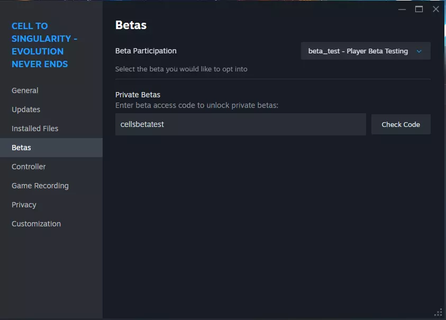The width and height of the screenshot is (446, 320).
Task: Go to Installed Files section
Action: pos(35,129)
